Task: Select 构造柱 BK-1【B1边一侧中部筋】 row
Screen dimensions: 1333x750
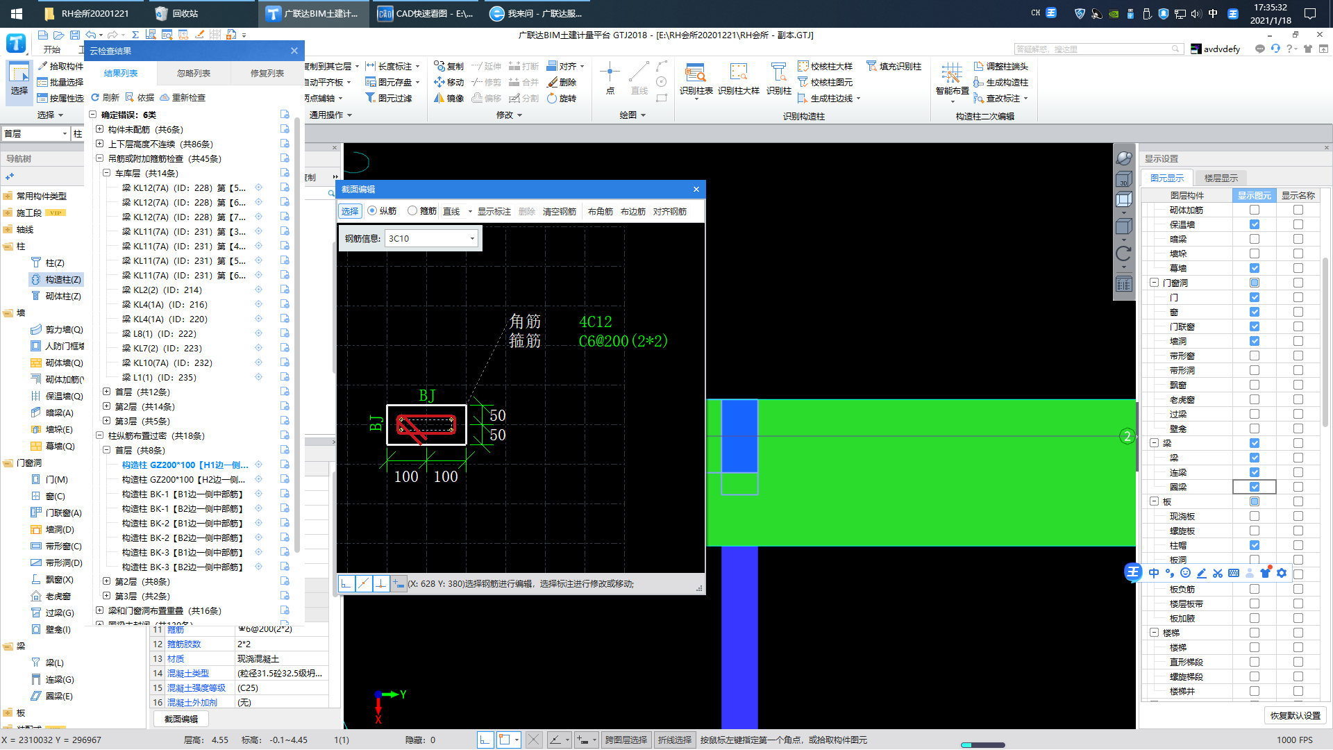Action: click(x=183, y=494)
